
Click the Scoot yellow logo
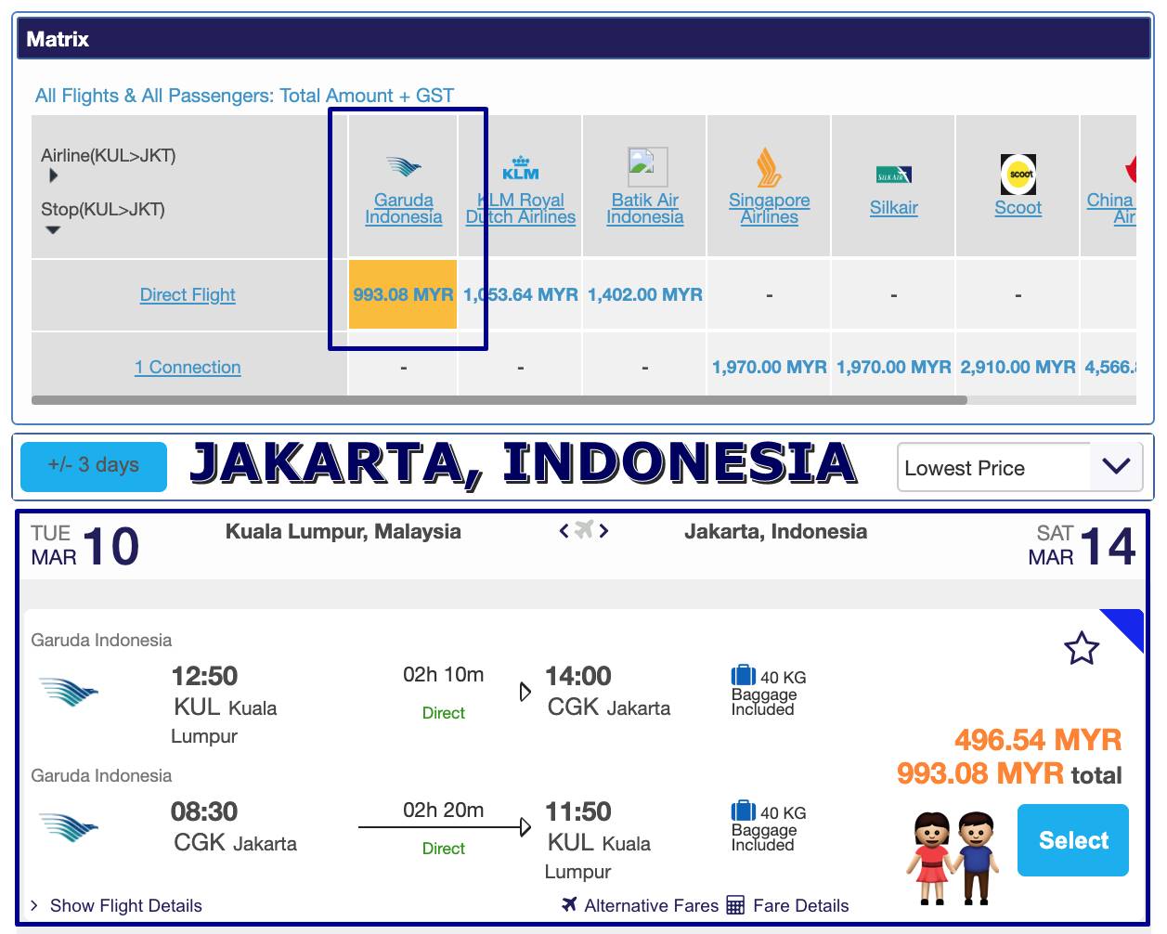1018,174
